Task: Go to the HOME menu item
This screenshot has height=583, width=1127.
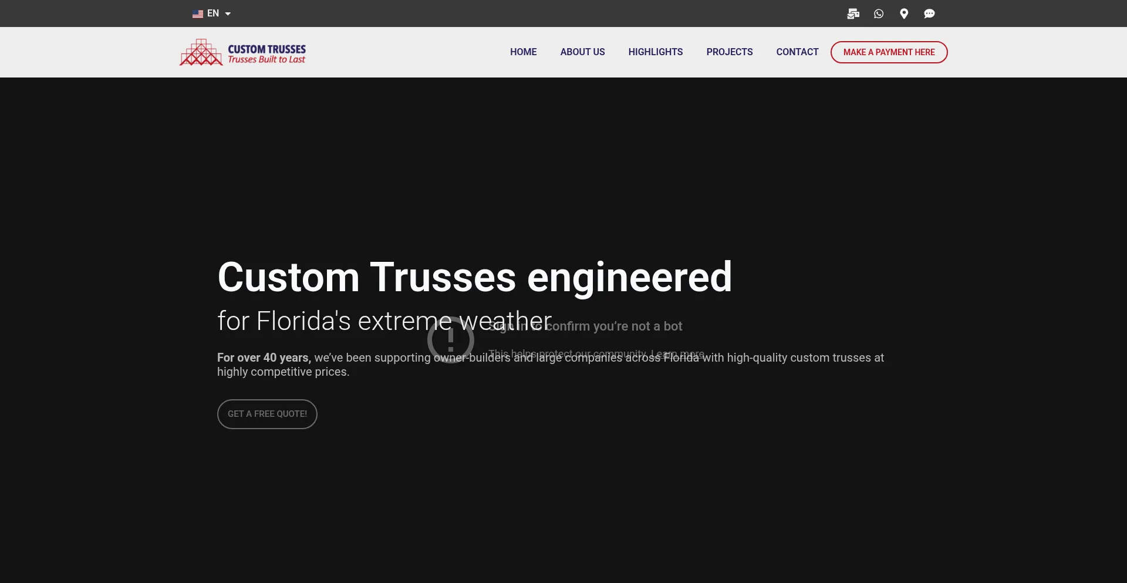Action: point(523,52)
